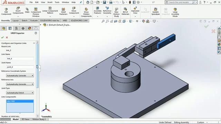Switch to SOLIDWORKS CAM tab
221x124 pixels.
(79, 21)
